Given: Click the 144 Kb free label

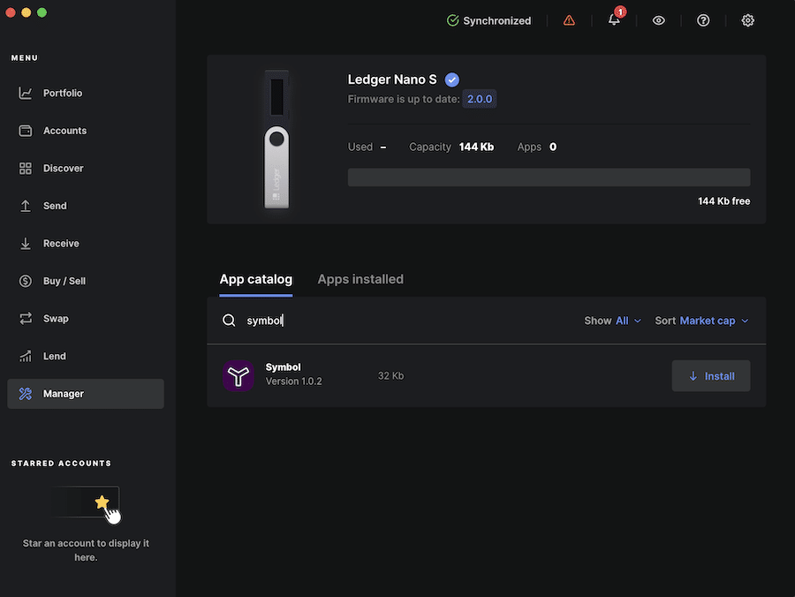Looking at the screenshot, I should coord(723,201).
